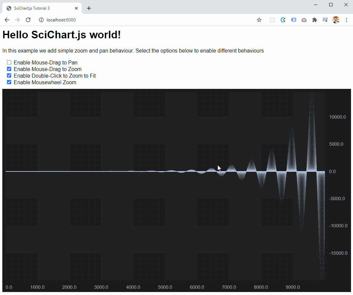Viewport: 353px width, 295px height.
Task: Click the playlist music extension icon
Action: tap(325, 20)
